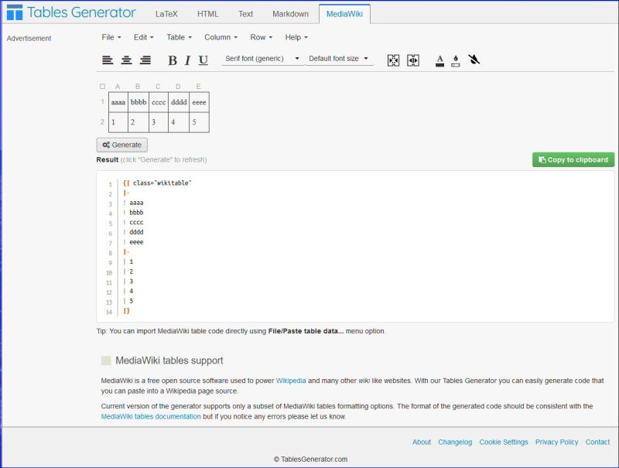This screenshot has height=468, width=619.
Task: Toggle Underline formatting
Action: click(203, 60)
